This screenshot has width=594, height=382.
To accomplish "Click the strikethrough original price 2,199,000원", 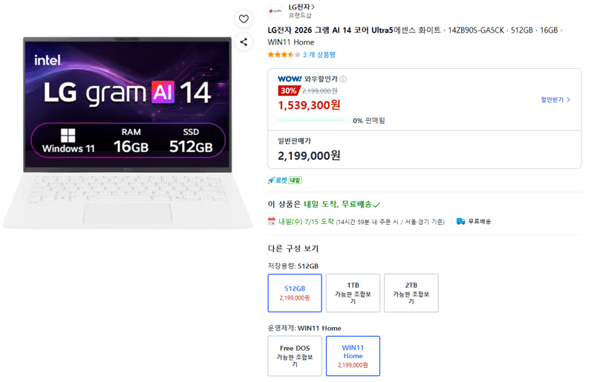I will click(320, 91).
